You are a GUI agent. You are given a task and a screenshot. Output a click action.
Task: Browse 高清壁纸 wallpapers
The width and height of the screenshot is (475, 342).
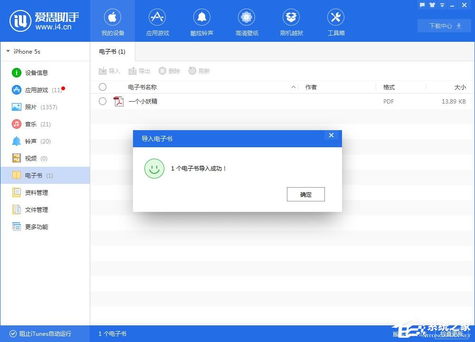point(247,21)
